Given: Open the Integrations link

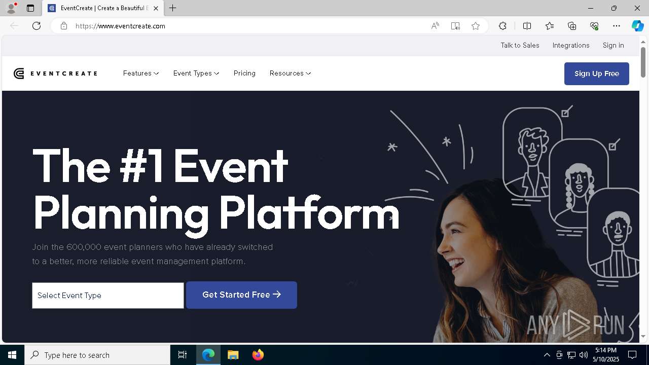Looking at the screenshot, I should [x=571, y=45].
